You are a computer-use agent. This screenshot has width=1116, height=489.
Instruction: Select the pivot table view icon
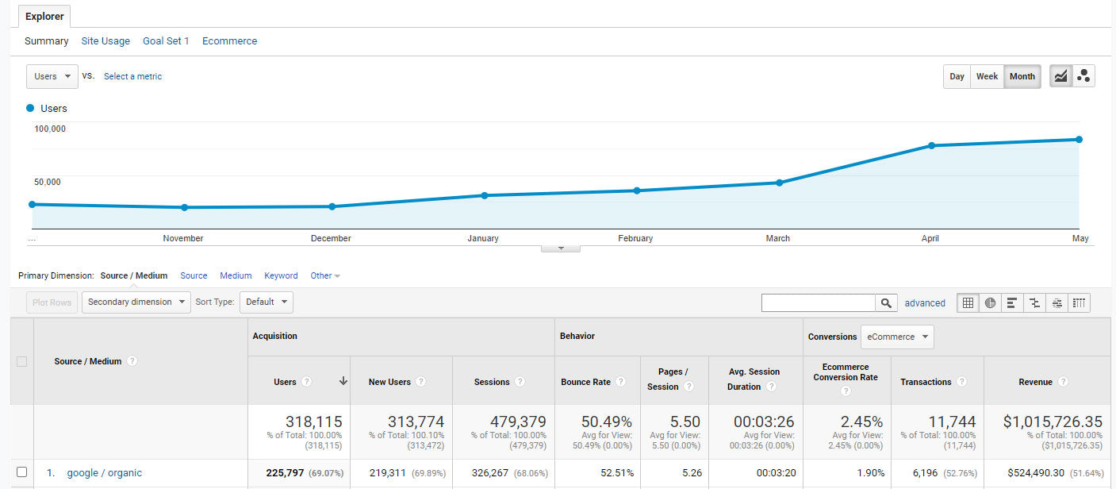1078,302
